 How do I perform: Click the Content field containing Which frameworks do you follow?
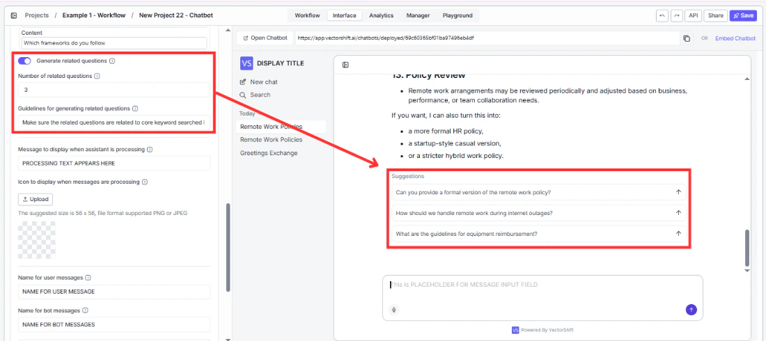pyautogui.click(x=114, y=43)
